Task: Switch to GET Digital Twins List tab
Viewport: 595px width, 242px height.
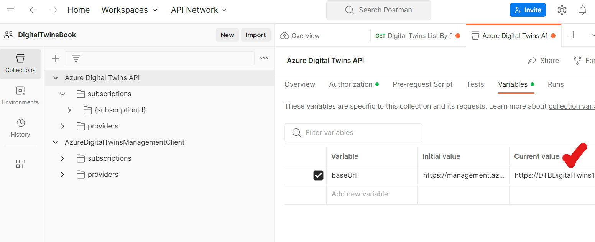Action: 418,36
